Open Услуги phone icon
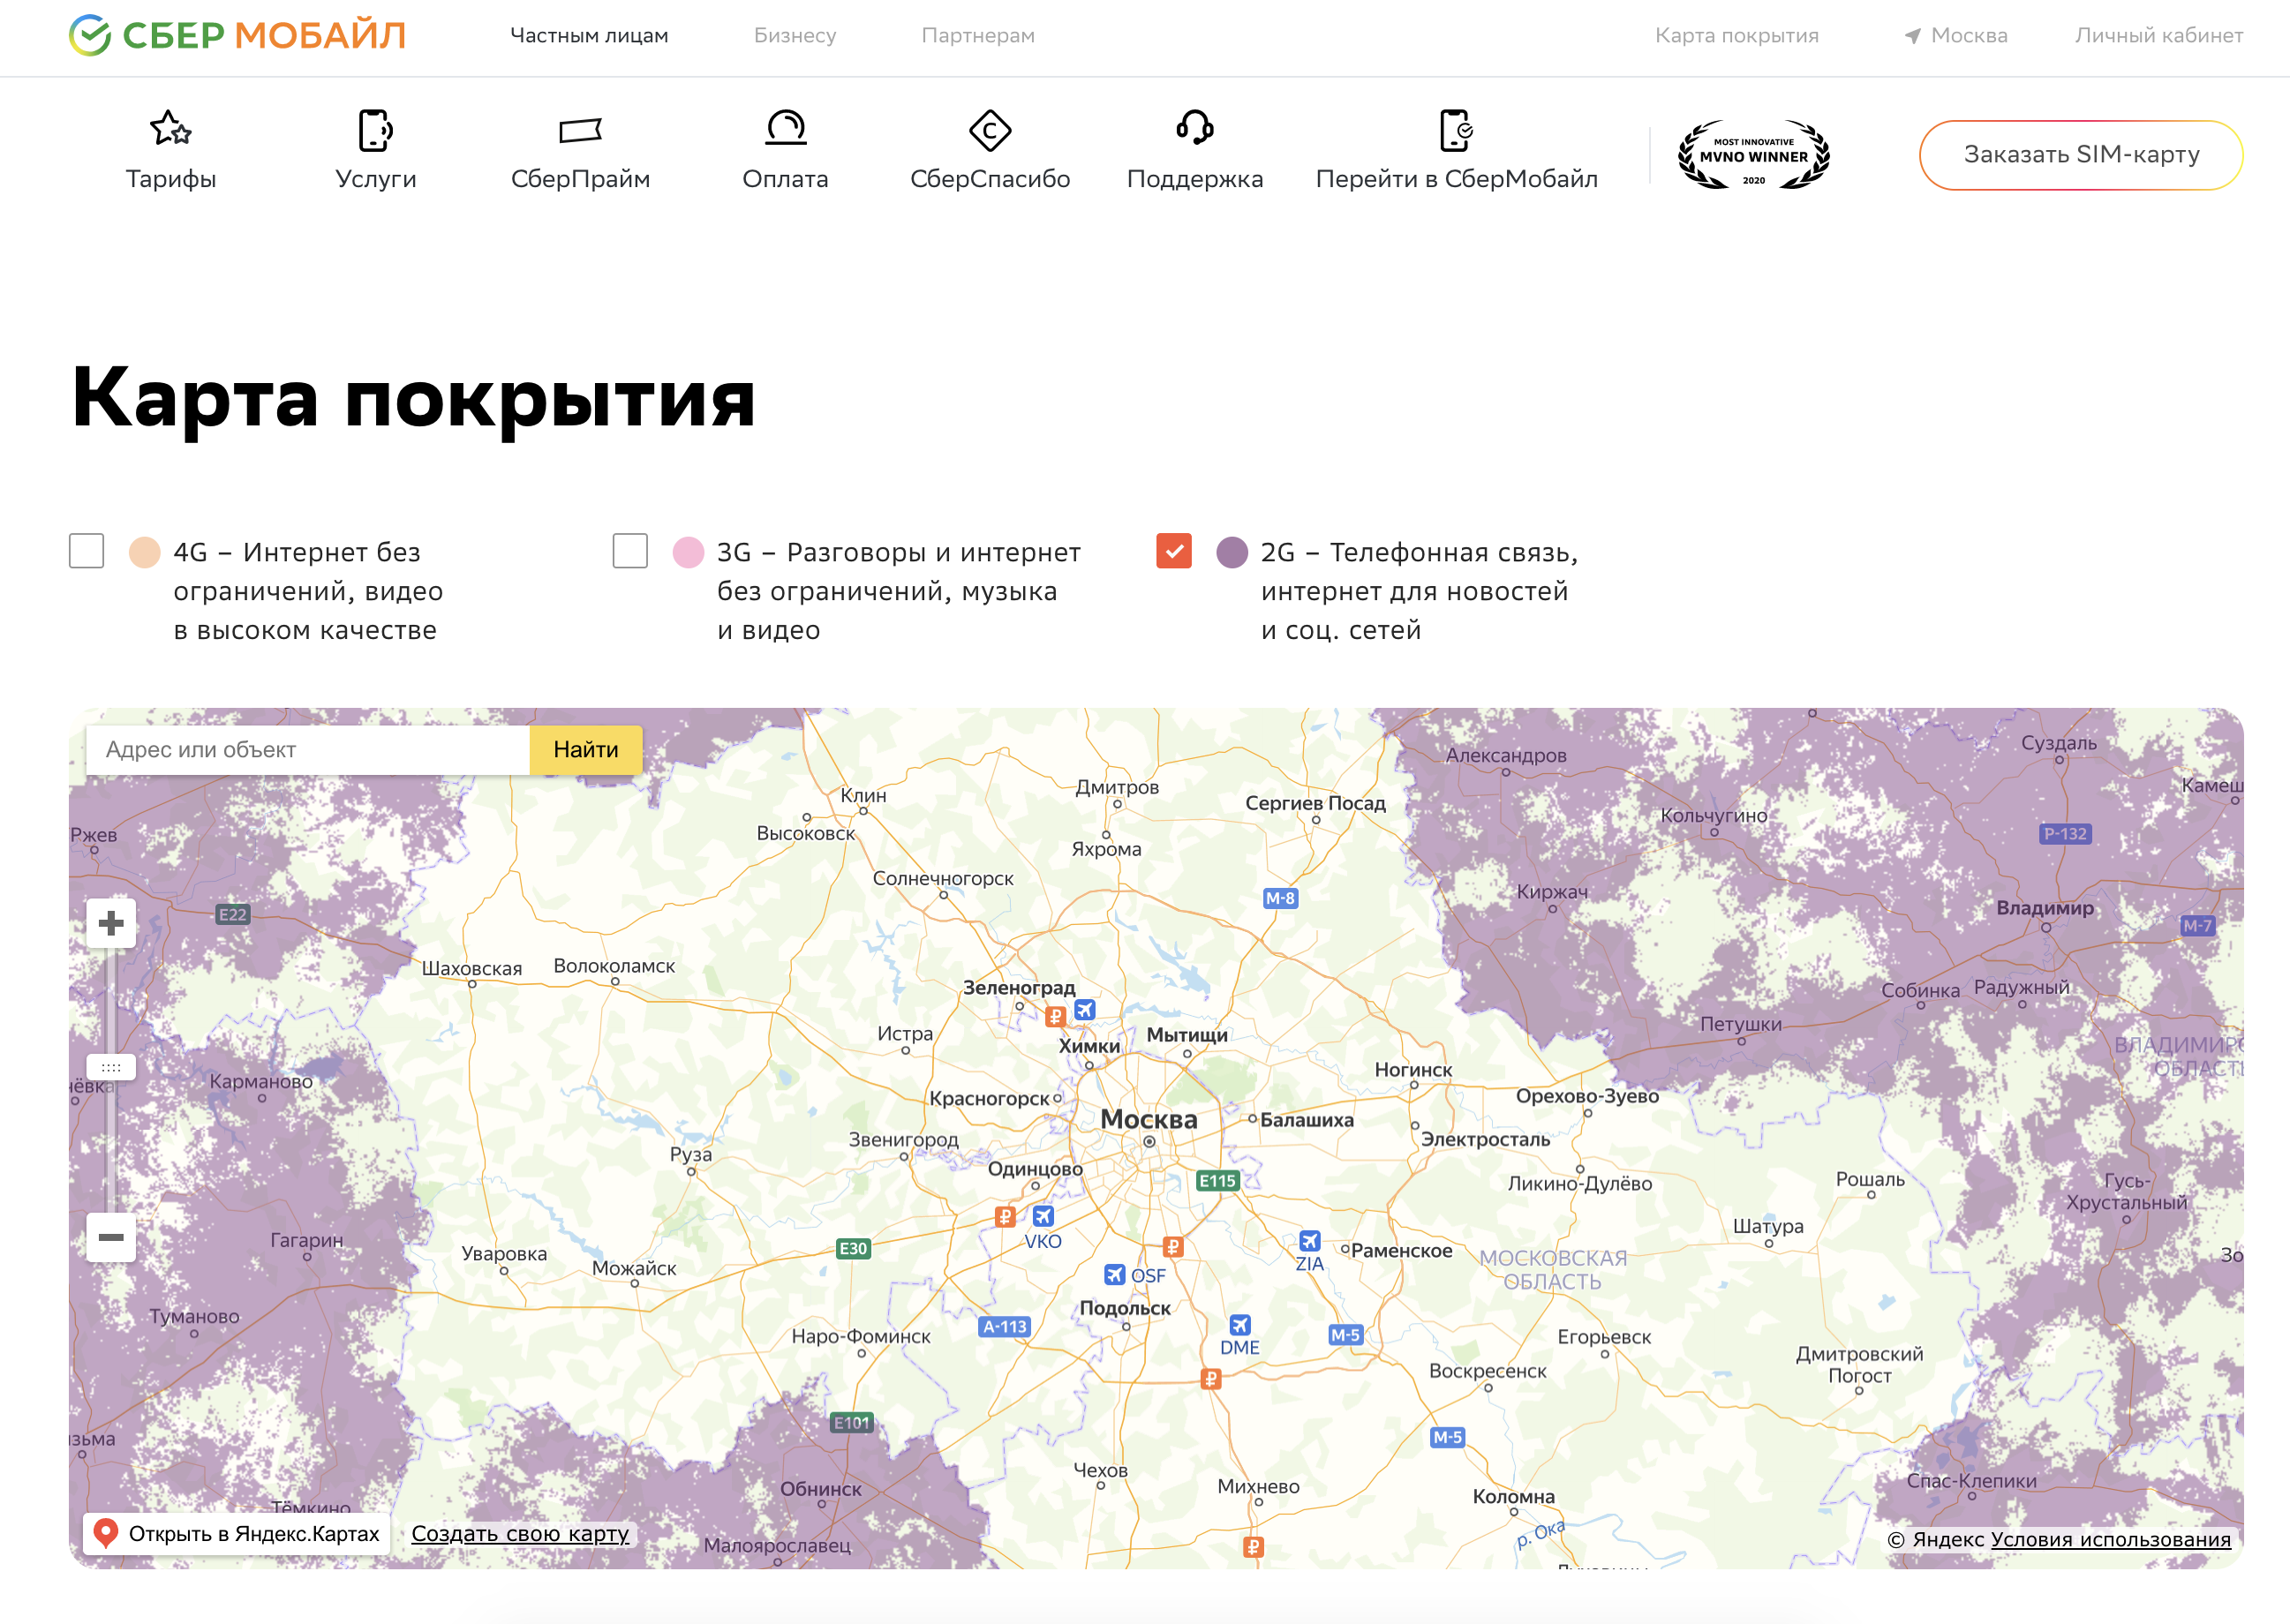The image size is (2290, 1624). (x=375, y=130)
